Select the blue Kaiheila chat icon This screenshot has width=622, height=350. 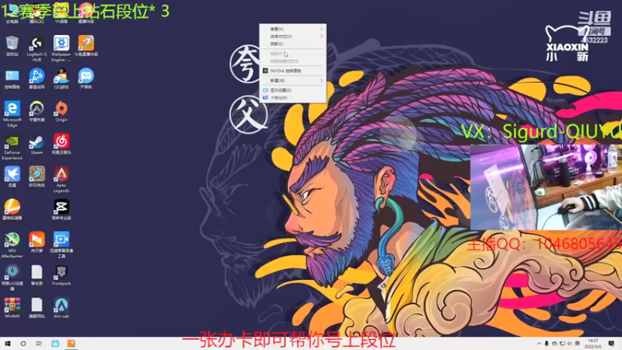coord(86,79)
